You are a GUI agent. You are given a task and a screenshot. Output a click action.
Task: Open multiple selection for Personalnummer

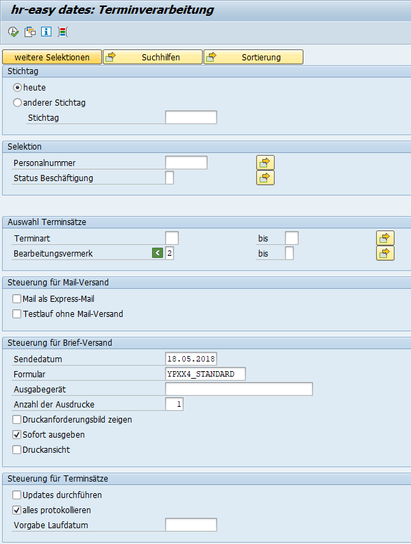[265, 163]
